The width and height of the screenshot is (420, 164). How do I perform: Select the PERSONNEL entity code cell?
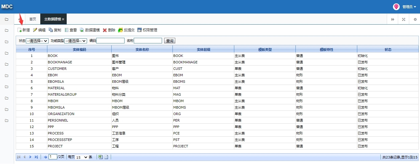[79, 120]
